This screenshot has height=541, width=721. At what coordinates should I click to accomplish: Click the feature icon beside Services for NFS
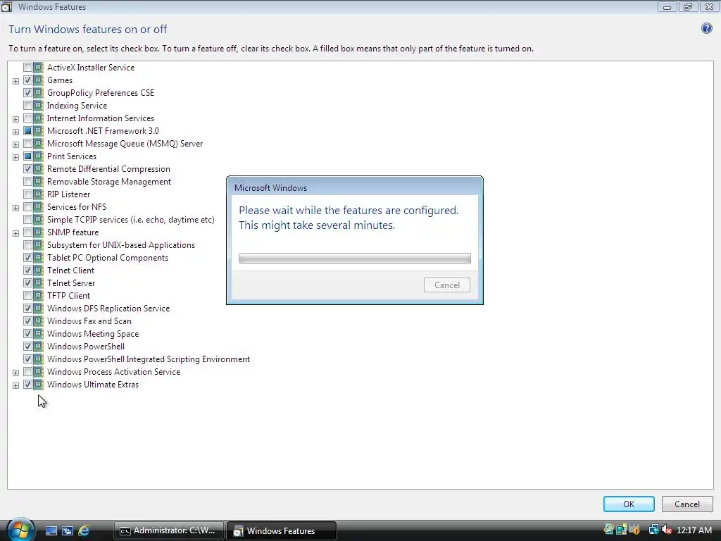[x=39, y=206]
